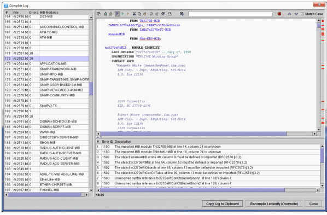The width and height of the screenshot is (327, 215).
Task: Click the file list vertical scrollbar thumb
Action: 91,89
